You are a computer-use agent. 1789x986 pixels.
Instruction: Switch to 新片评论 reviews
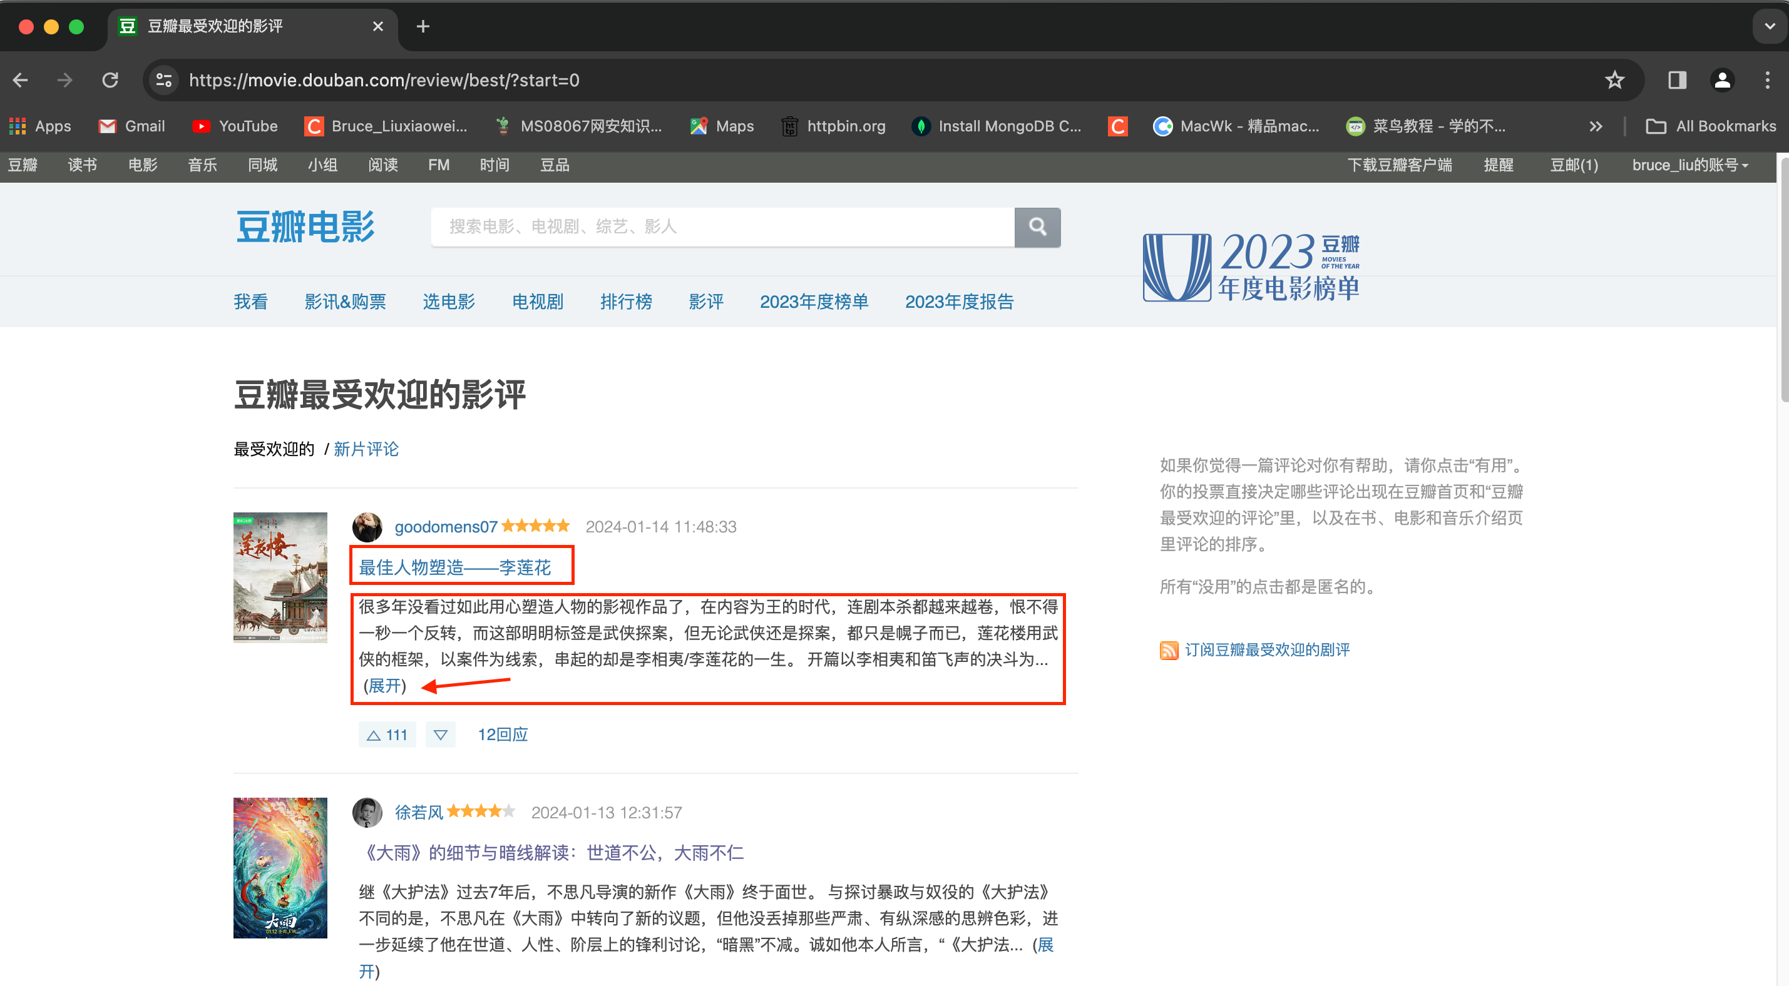(366, 449)
